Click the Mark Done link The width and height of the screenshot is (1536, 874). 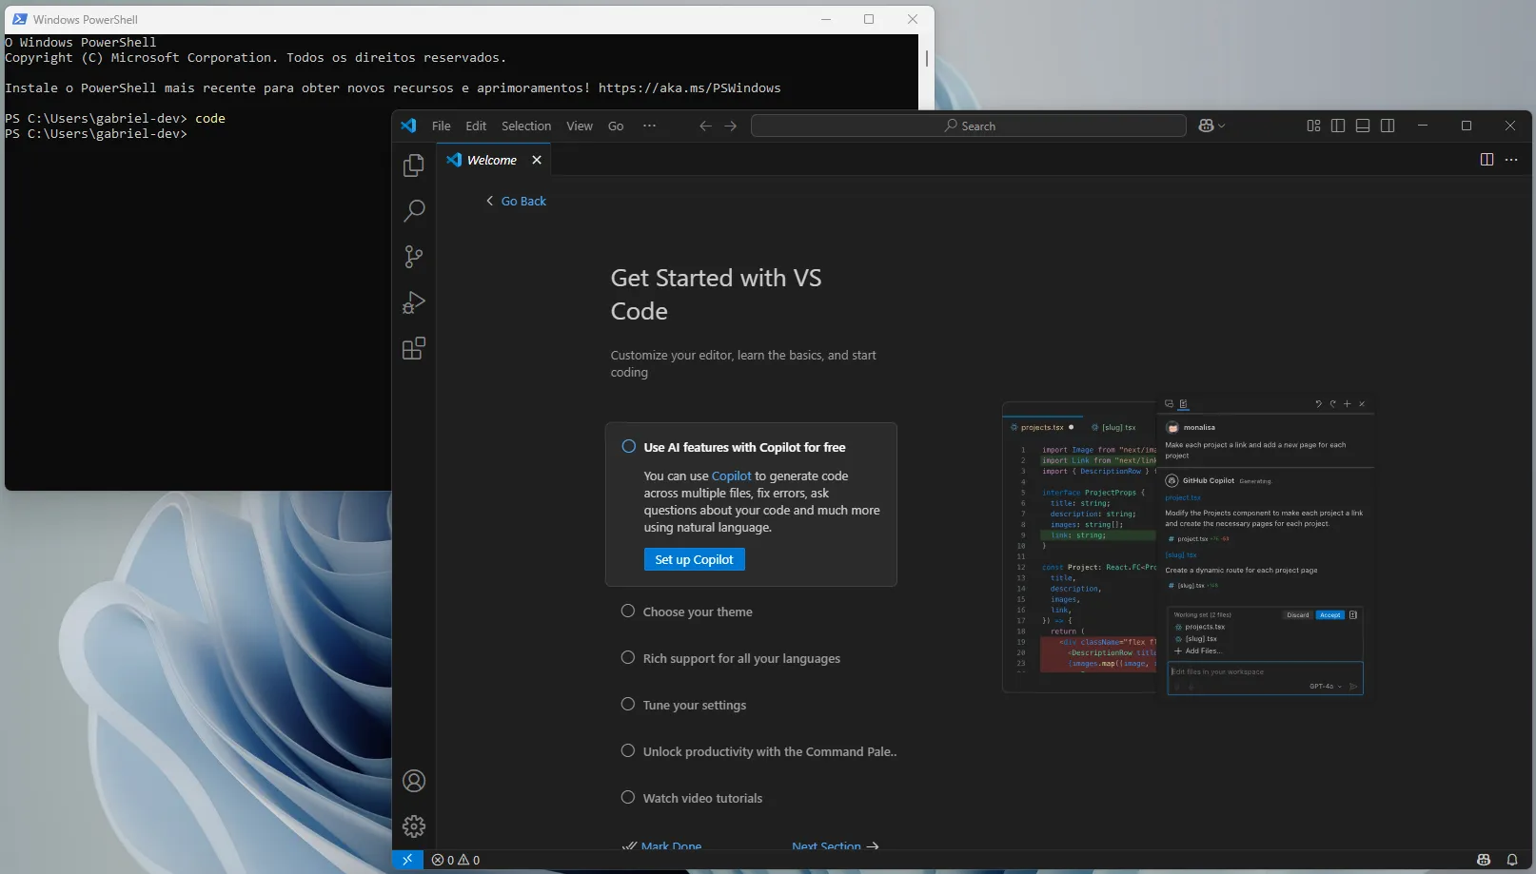(x=662, y=845)
